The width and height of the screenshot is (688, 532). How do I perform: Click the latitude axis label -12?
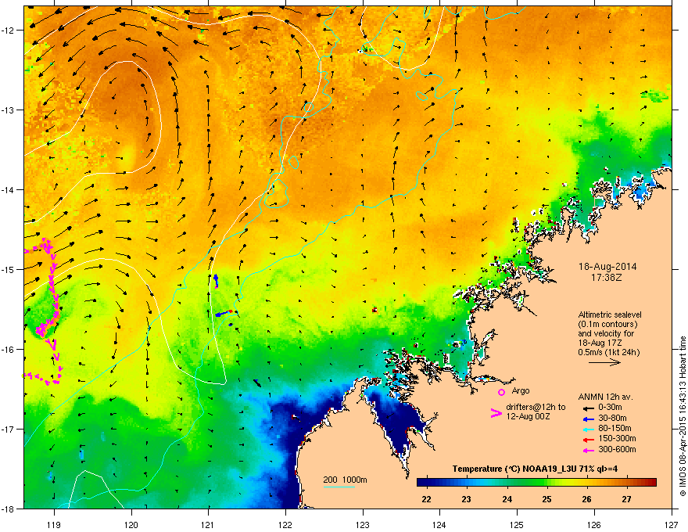click(8, 30)
